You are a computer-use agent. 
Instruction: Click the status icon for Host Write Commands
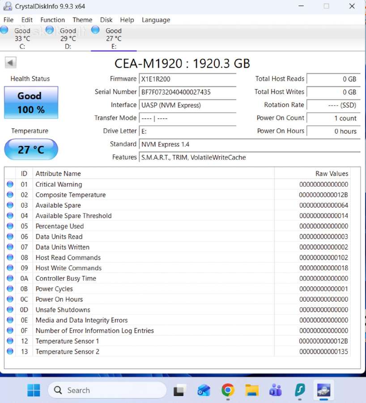(x=10, y=268)
